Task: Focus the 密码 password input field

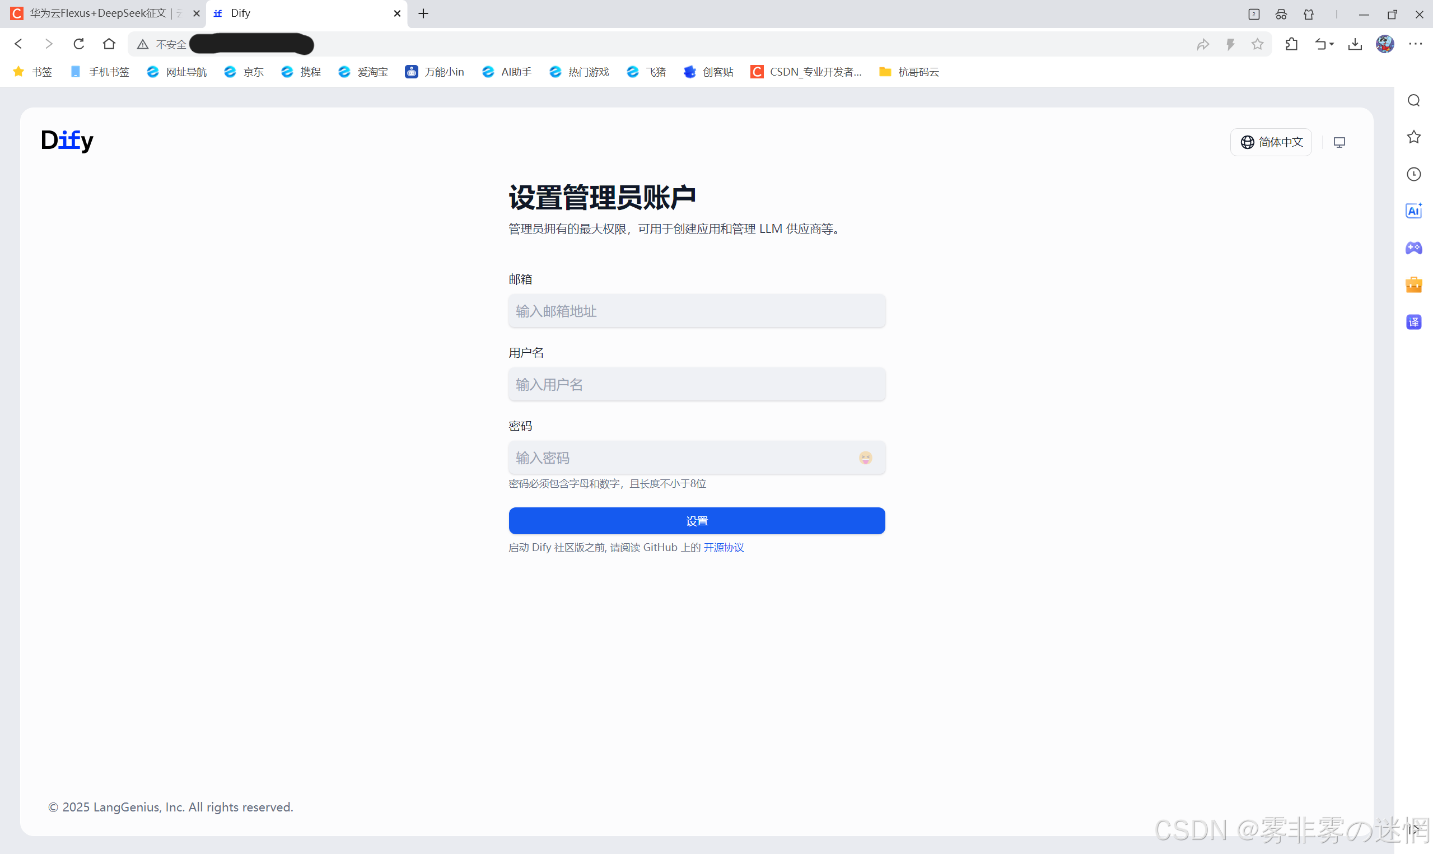Action: pos(697,458)
